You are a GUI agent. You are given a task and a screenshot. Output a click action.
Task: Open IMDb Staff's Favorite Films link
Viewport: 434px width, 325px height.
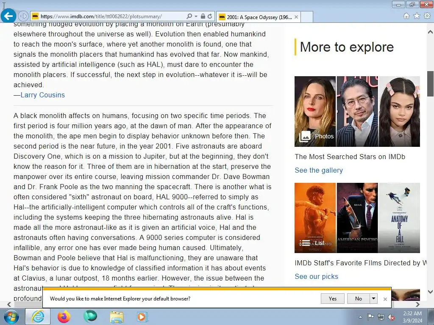[x=361, y=263]
